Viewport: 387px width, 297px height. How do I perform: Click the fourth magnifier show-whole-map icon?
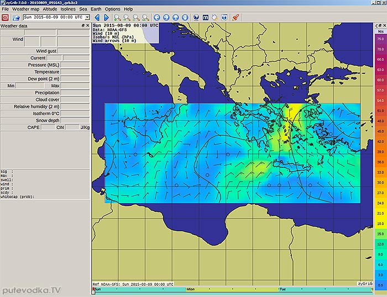[x=145, y=18]
